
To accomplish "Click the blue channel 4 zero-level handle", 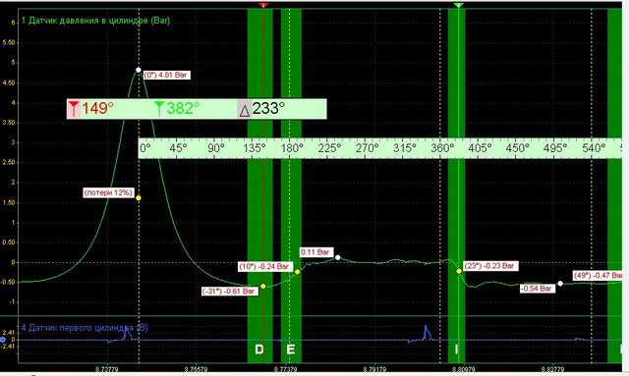I will pos(3,340).
